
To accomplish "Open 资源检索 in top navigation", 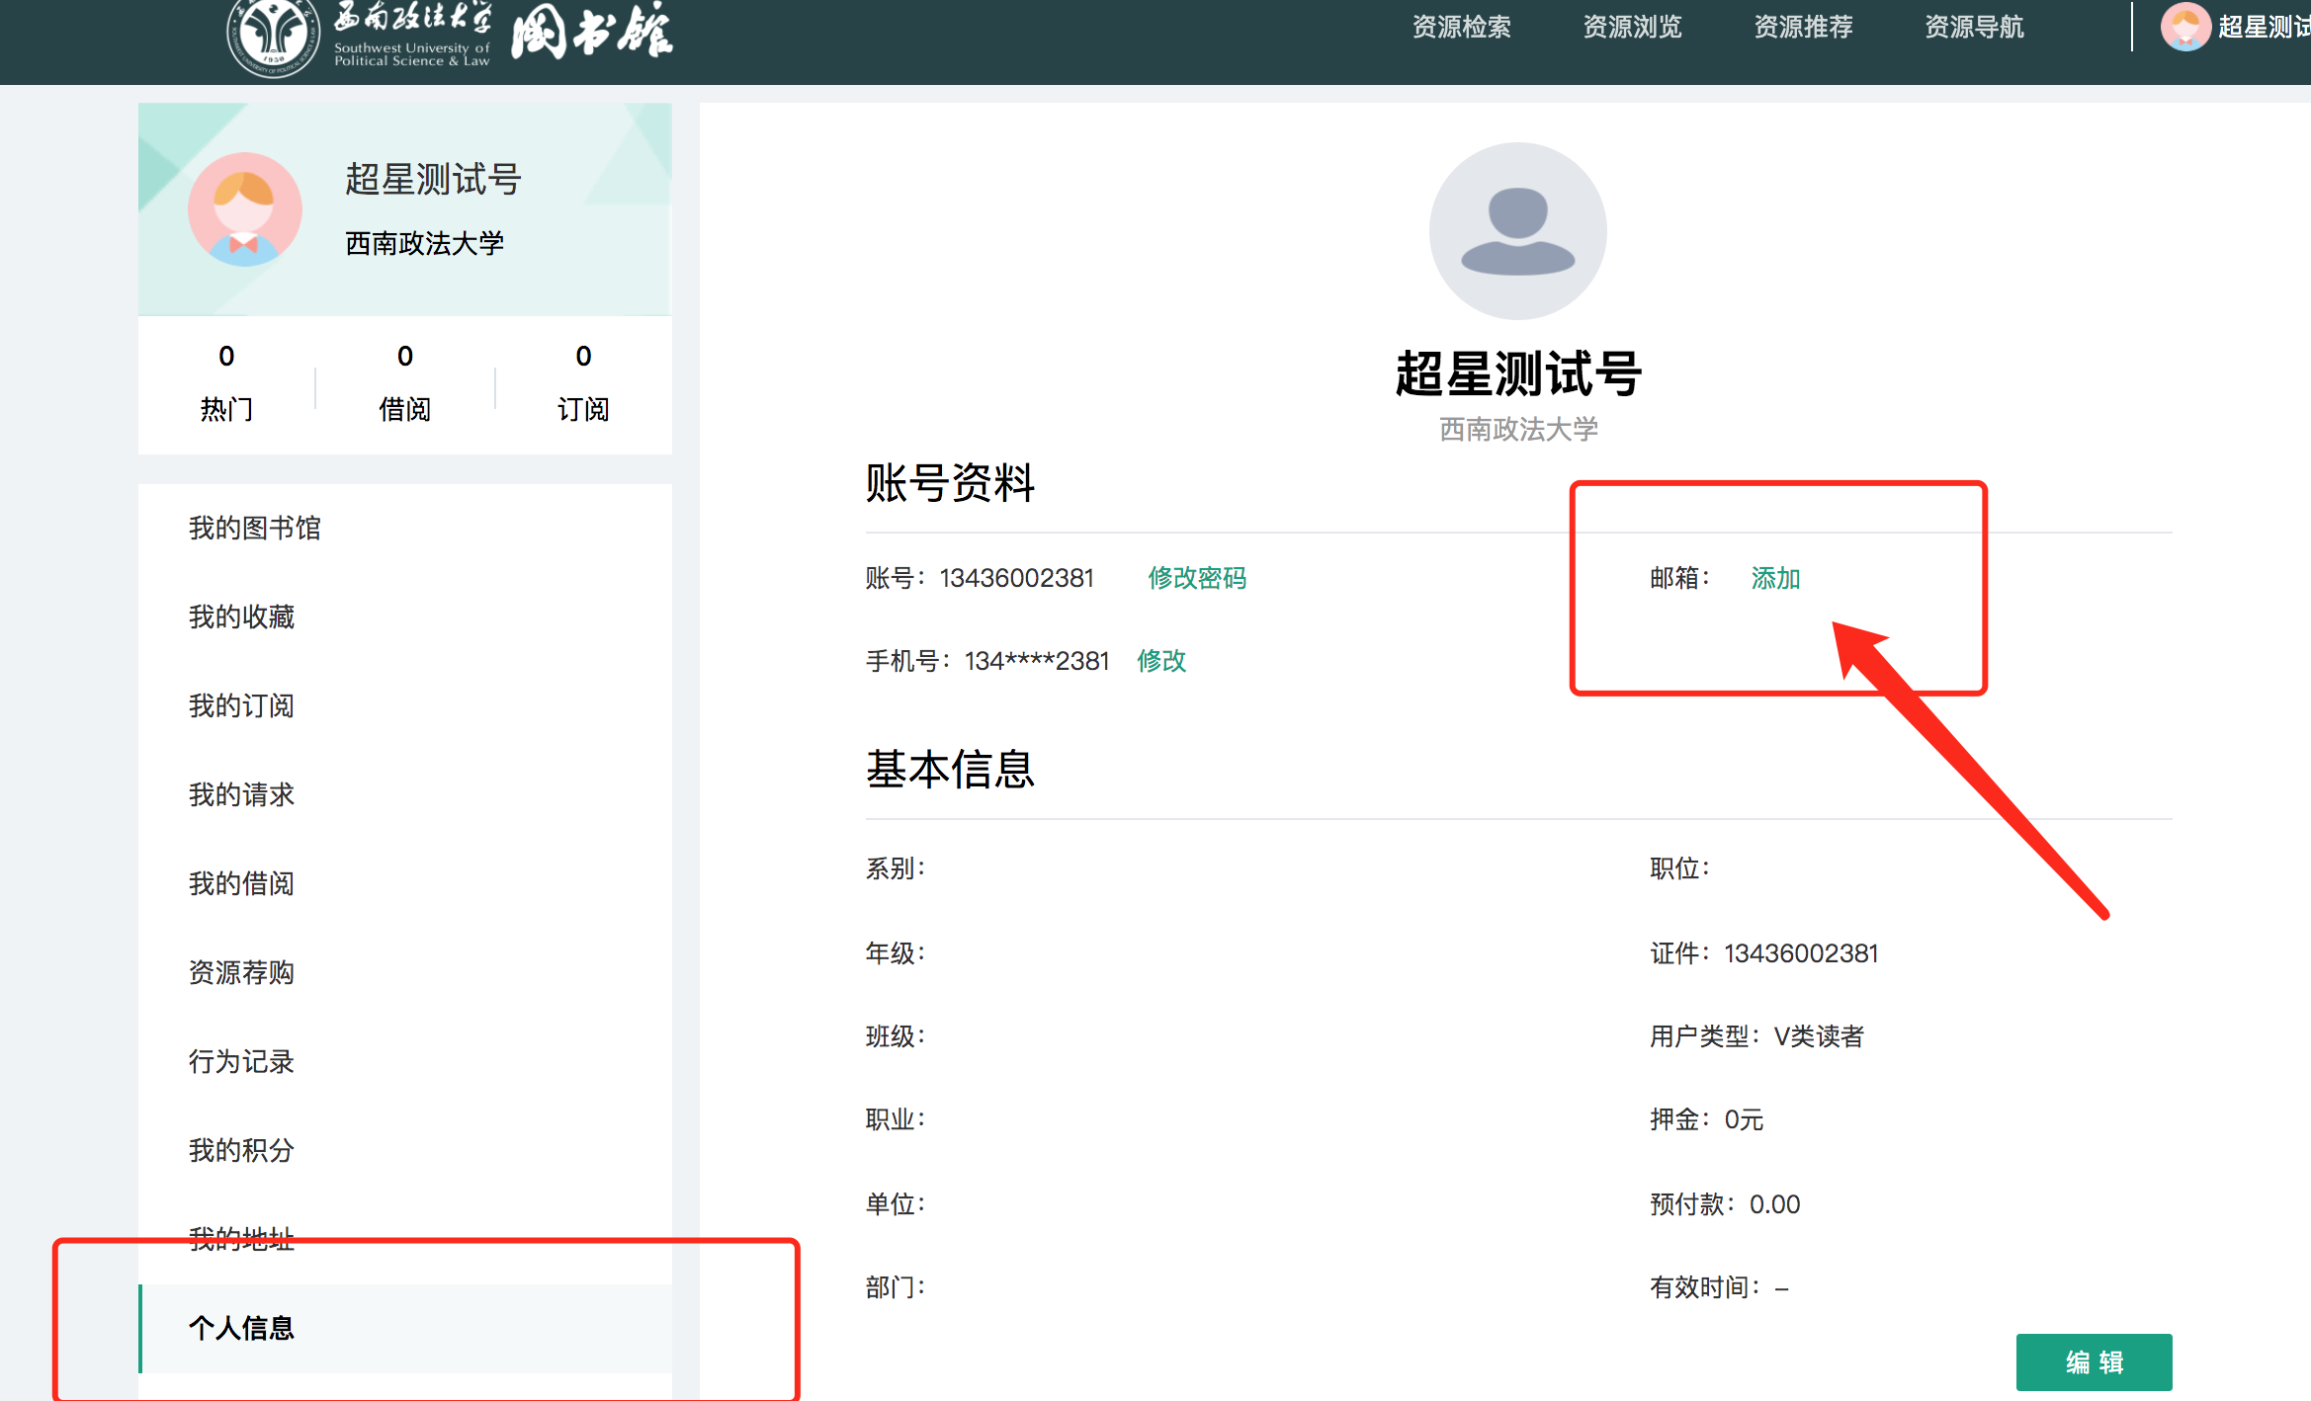I will click(1461, 27).
